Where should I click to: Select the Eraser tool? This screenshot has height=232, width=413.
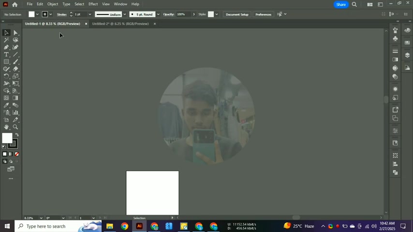point(15,69)
